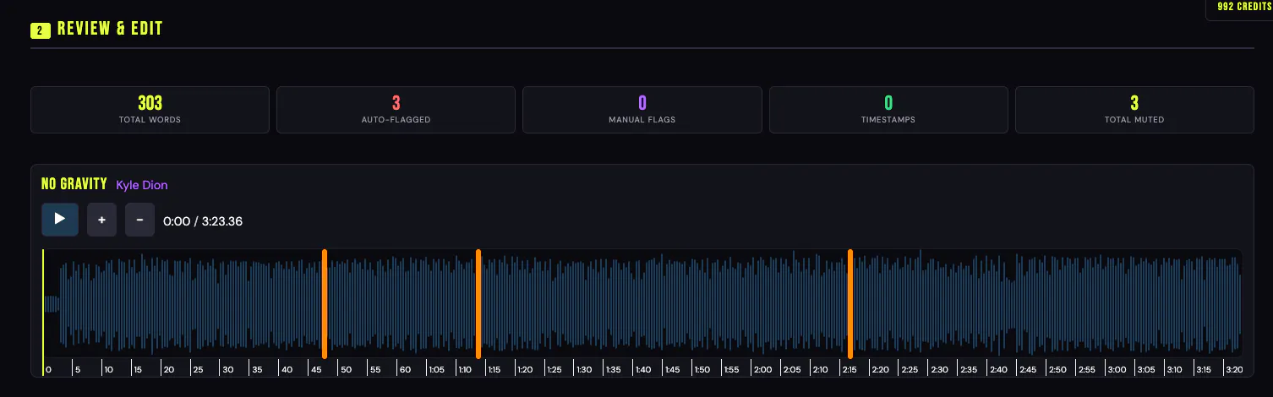Image resolution: width=1273 pixels, height=397 pixels.
Task: Zoom in waveform with plus button
Action: 101,220
